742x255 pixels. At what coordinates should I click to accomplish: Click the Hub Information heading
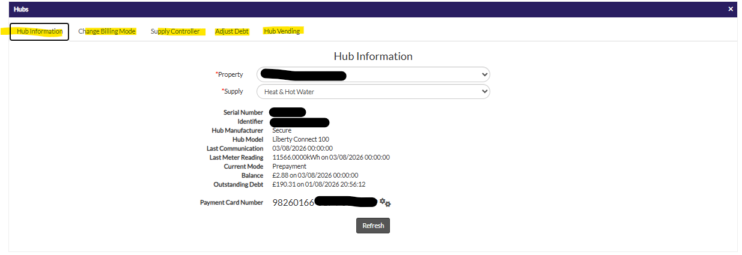(x=373, y=56)
